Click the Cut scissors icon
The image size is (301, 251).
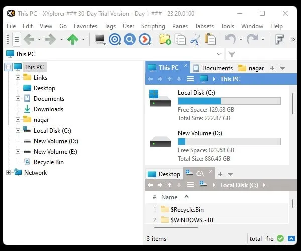point(195,39)
